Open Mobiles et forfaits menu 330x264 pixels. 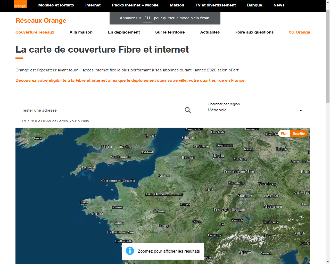(x=56, y=5)
